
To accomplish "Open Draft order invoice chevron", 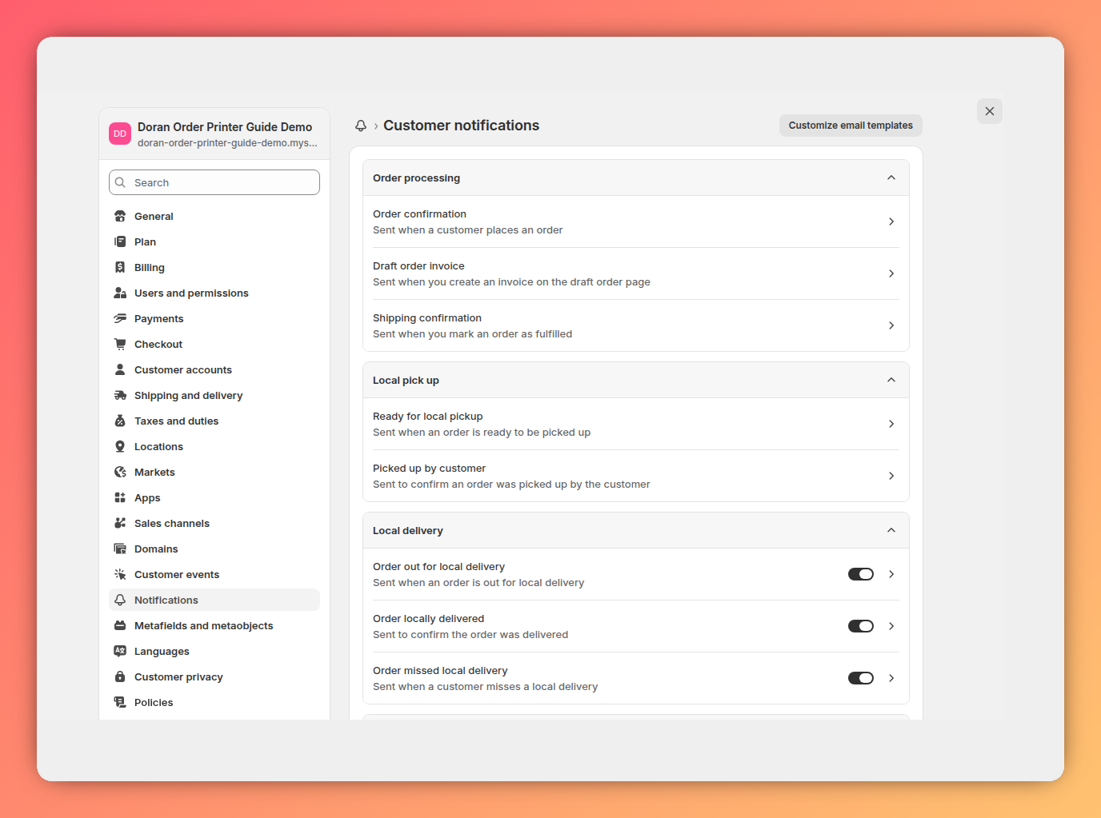I will tap(891, 273).
